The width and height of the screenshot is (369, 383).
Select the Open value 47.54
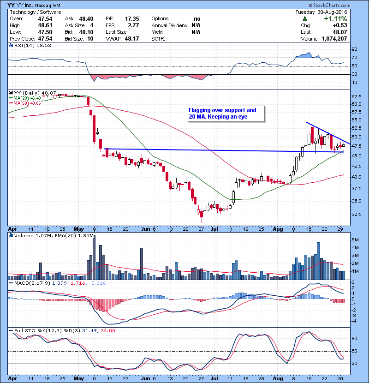click(45, 19)
